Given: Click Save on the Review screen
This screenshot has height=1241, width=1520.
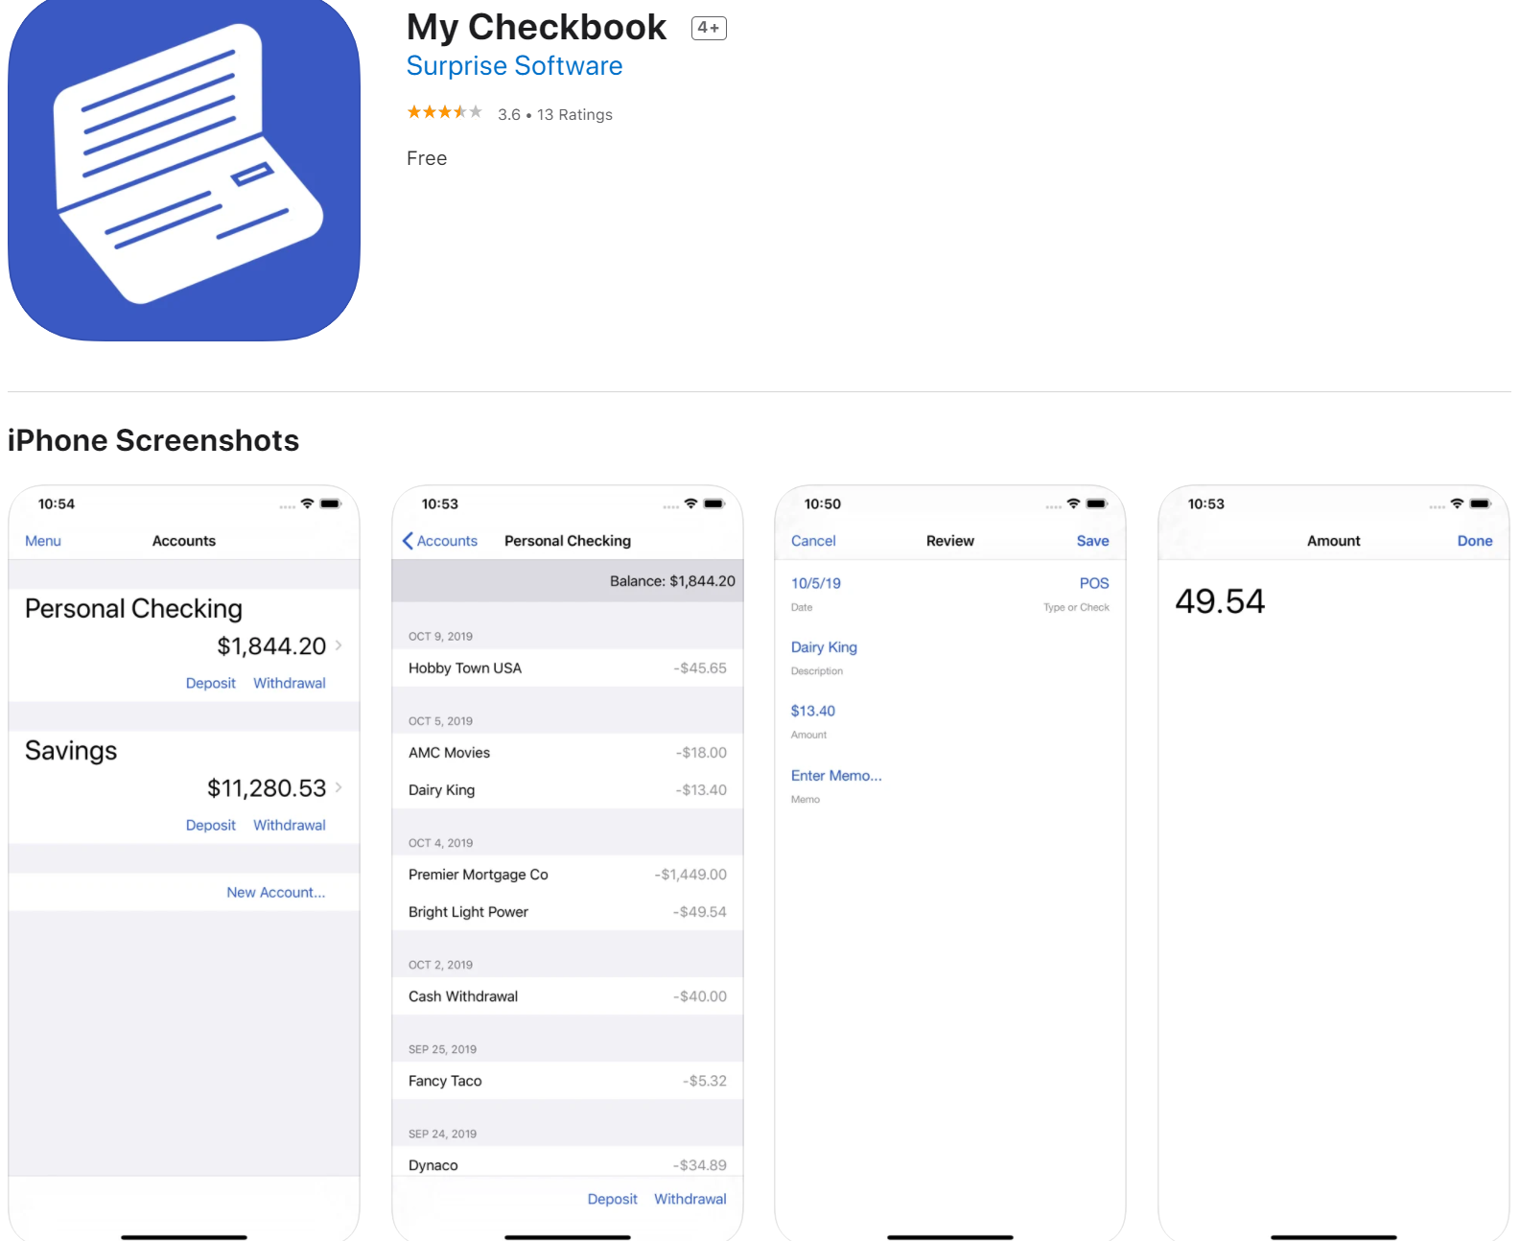Looking at the screenshot, I should point(1093,541).
